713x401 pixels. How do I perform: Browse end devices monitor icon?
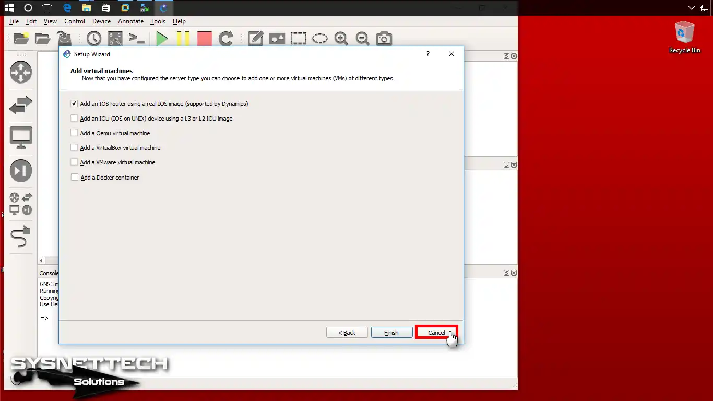21,138
